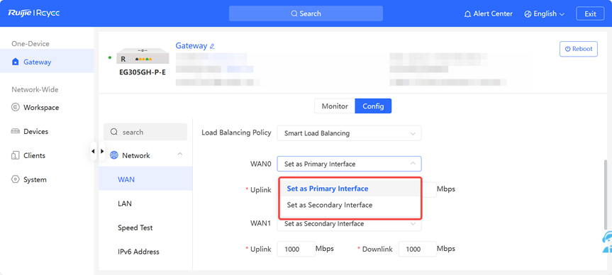The image size is (612, 275).
Task: Click the Reboot button
Action: (579, 49)
